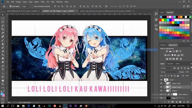Select the Pen tool
The height and width of the screenshot is (108, 192).
(x=3, y=66)
